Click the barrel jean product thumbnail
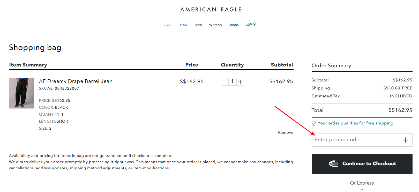This screenshot has width=419, height=192. (x=21, y=93)
